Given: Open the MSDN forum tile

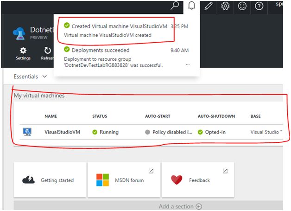Looking at the screenshot, I should [x=124, y=180].
